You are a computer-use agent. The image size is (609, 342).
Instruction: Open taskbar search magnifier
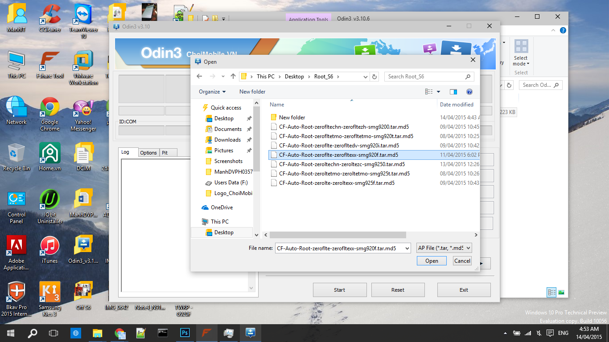(x=32, y=333)
